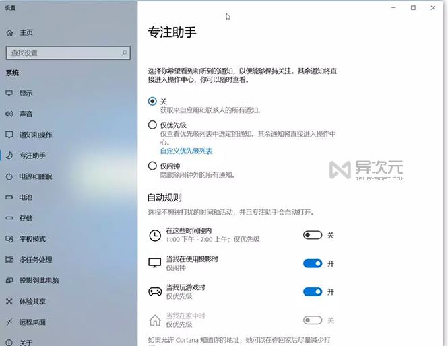Click the Tablet mode icon
This screenshot has height=346, width=448.
(x=9, y=239)
